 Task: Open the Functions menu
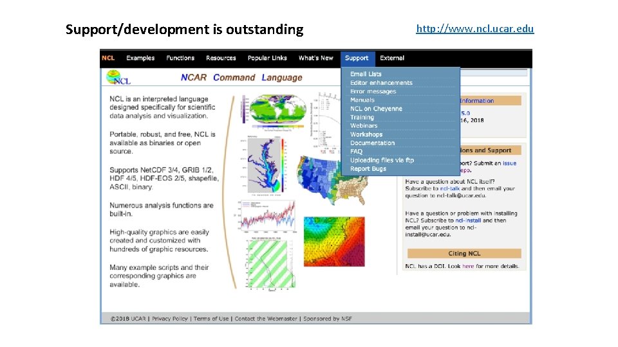(x=180, y=58)
